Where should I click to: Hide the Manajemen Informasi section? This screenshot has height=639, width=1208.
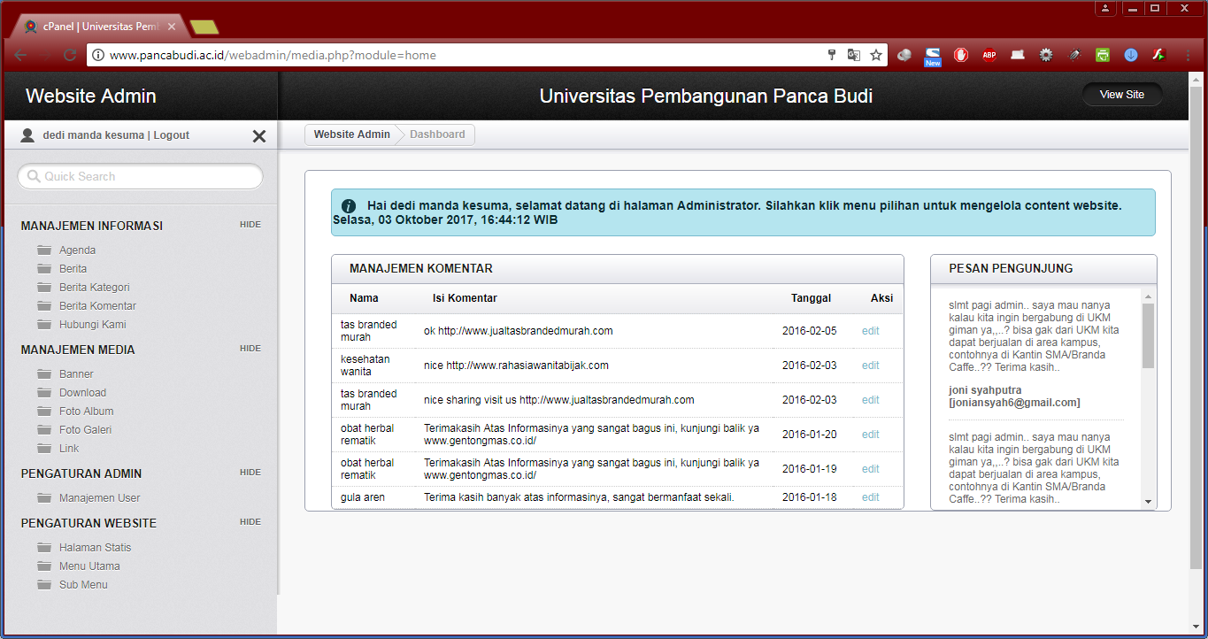pyautogui.click(x=250, y=225)
